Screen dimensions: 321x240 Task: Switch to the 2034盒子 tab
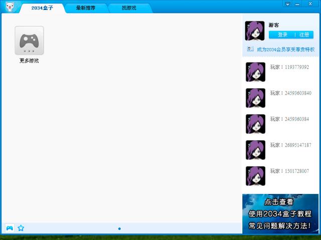(x=42, y=8)
